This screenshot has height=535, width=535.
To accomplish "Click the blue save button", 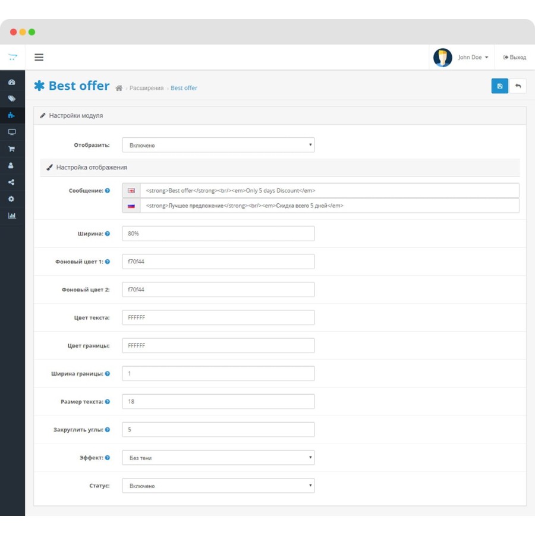I will [499, 86].
